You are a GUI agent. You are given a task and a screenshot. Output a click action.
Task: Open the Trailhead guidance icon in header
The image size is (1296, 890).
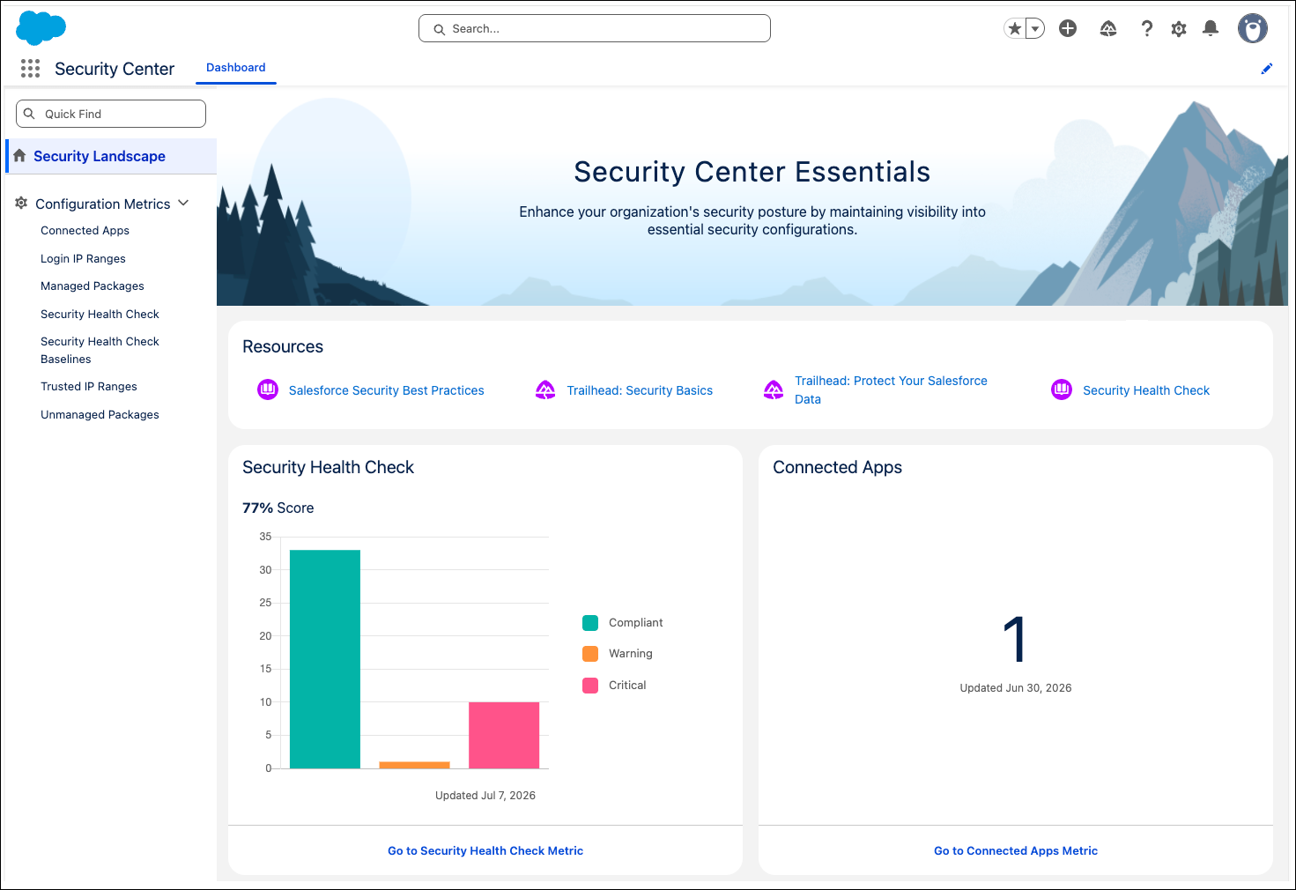(x=1108, y=29)
